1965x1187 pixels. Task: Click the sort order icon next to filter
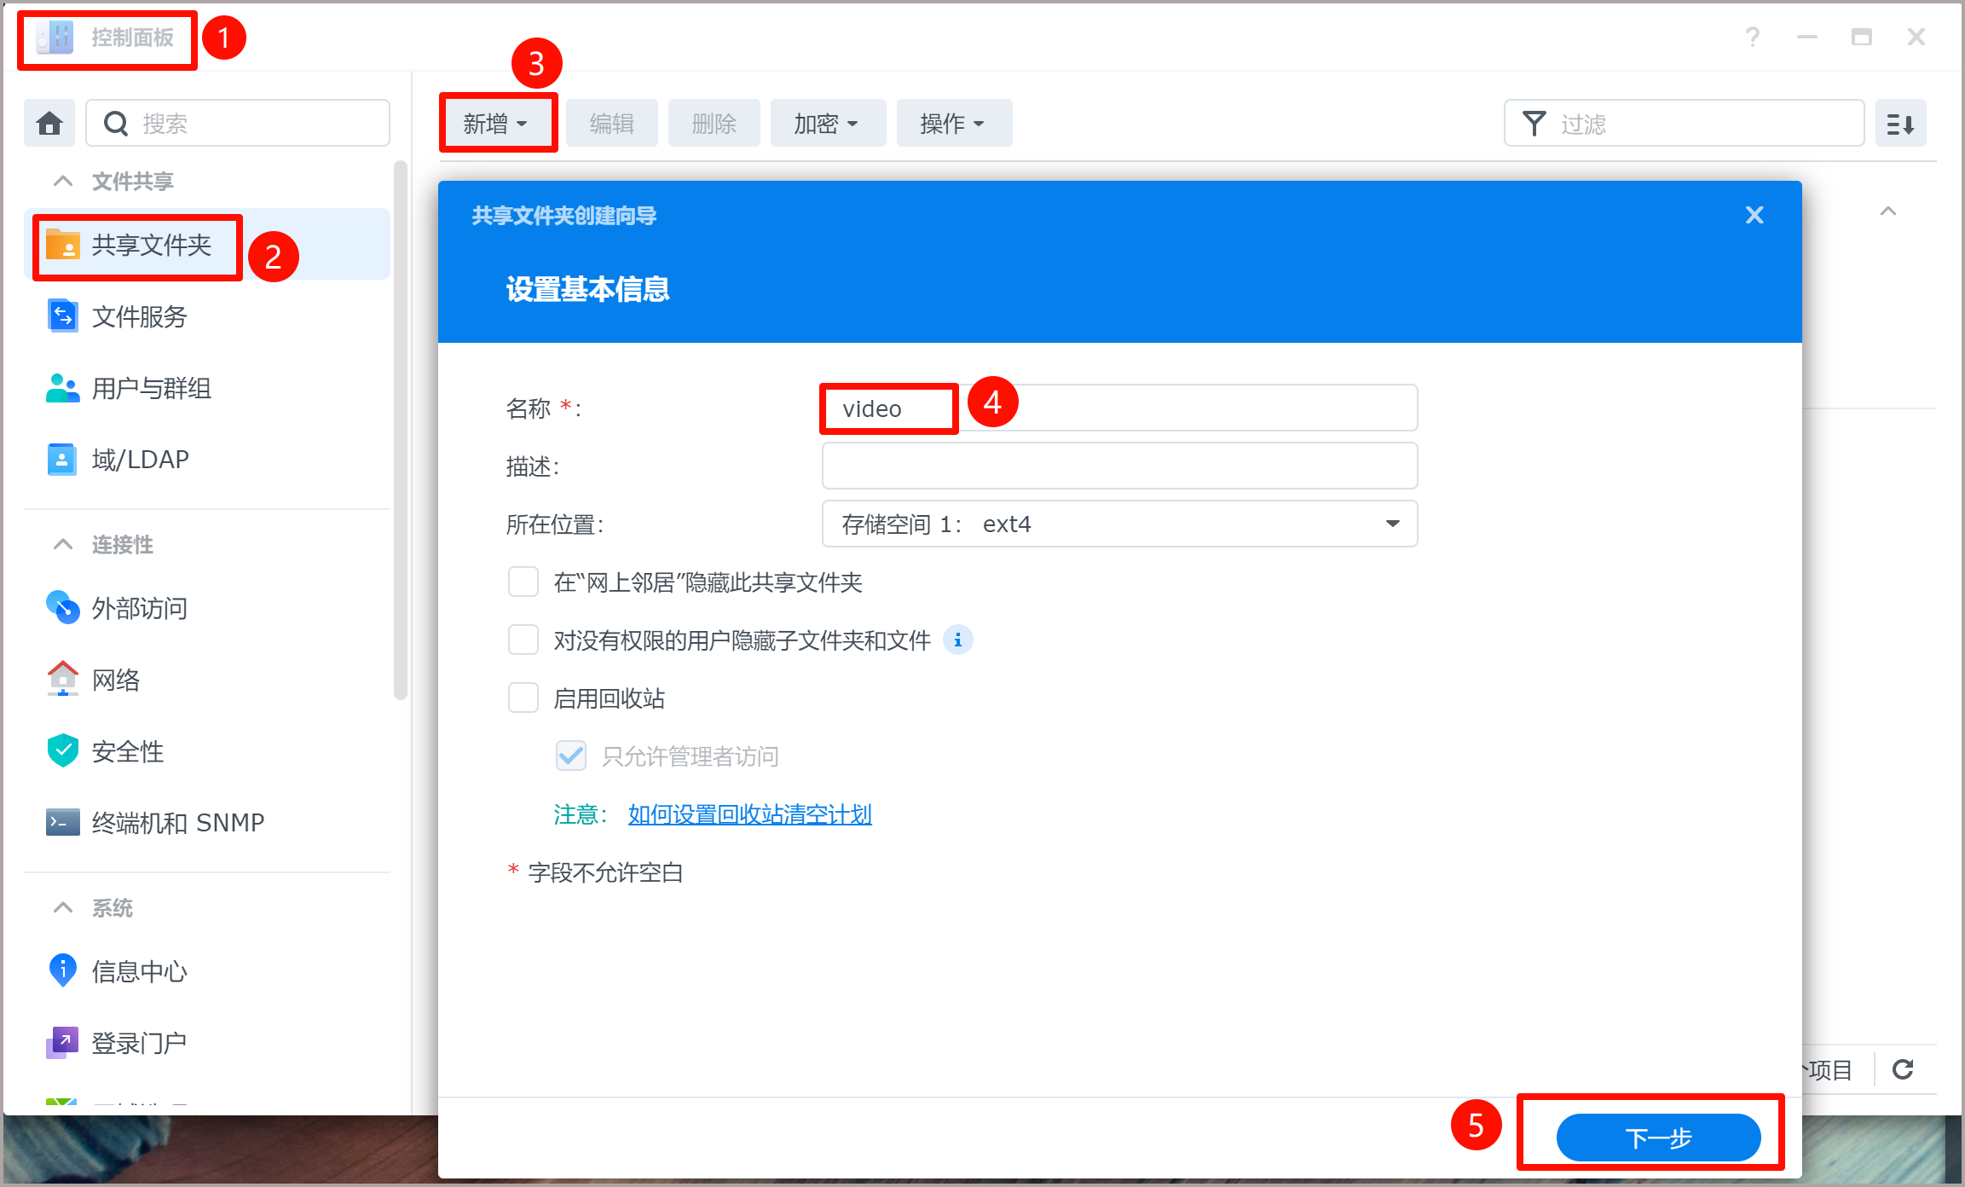(1900, 124)
